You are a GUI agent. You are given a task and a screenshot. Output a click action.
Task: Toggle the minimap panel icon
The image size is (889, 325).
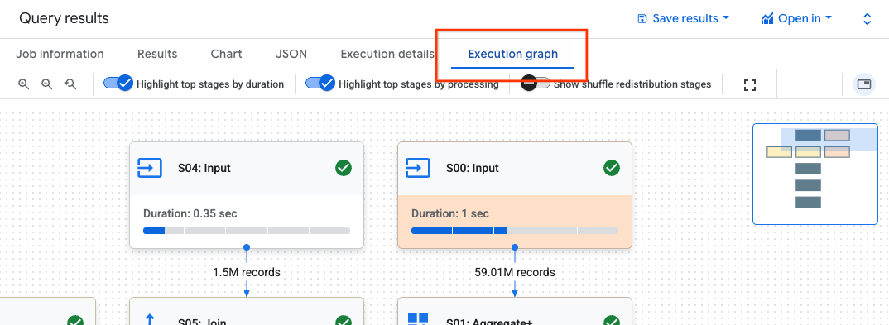pos(864,84)
